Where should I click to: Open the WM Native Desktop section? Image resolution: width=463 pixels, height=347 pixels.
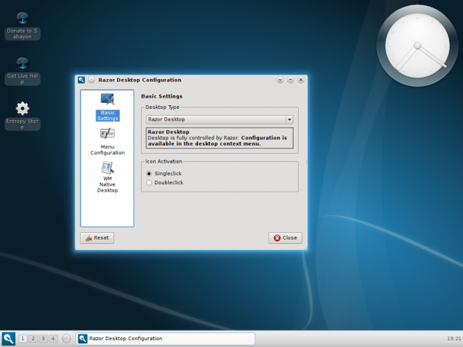click(x=108, y=178)
